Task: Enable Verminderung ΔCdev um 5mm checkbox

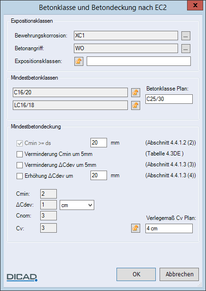Action: tap(20, 165)
